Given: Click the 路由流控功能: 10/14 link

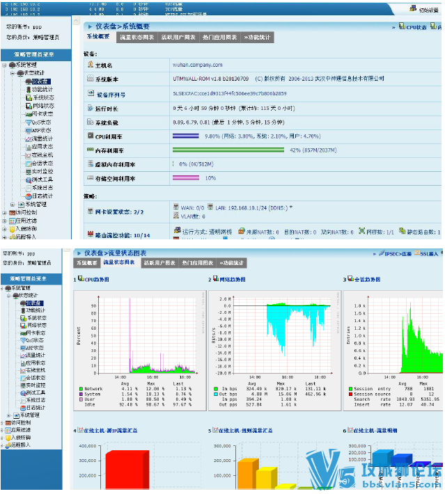Looking at the screenshot, I should click(x=123, y=235).
